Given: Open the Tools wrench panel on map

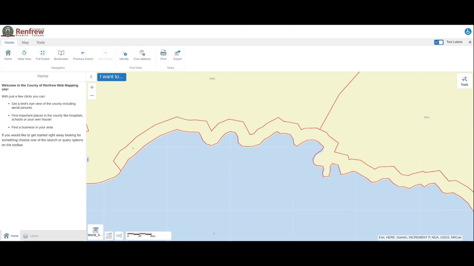Looking at the screenshot, I should pos(464,81).
